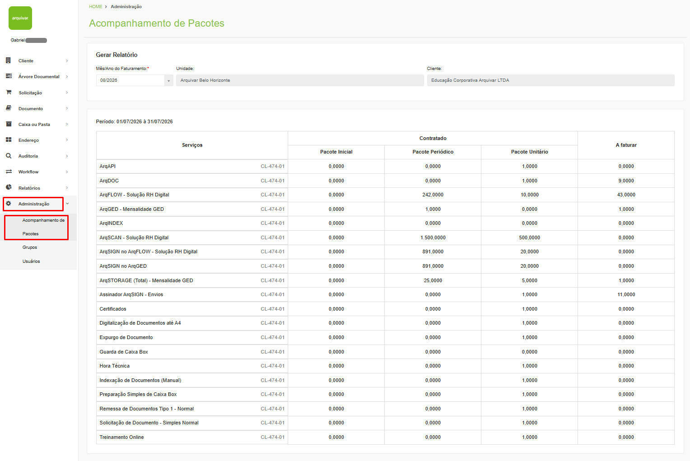The width and height of the screenshot is (690, 461).
Task: Click ArqGED - Mensalidade GED row
Action: (132, 209)
